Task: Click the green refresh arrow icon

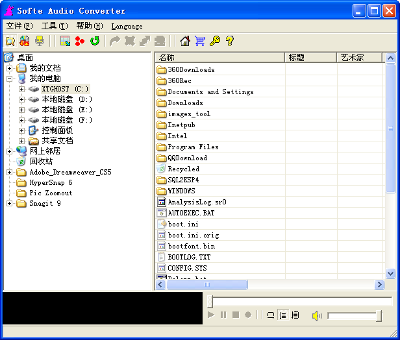Action: pos(95,41)
